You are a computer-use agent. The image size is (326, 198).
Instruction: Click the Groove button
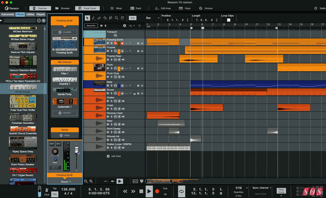(x=206, y=8)
